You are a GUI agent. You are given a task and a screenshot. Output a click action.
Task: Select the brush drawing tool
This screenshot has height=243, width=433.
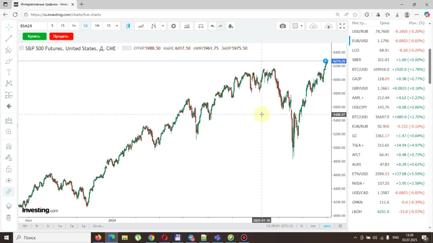pos(9,61)
